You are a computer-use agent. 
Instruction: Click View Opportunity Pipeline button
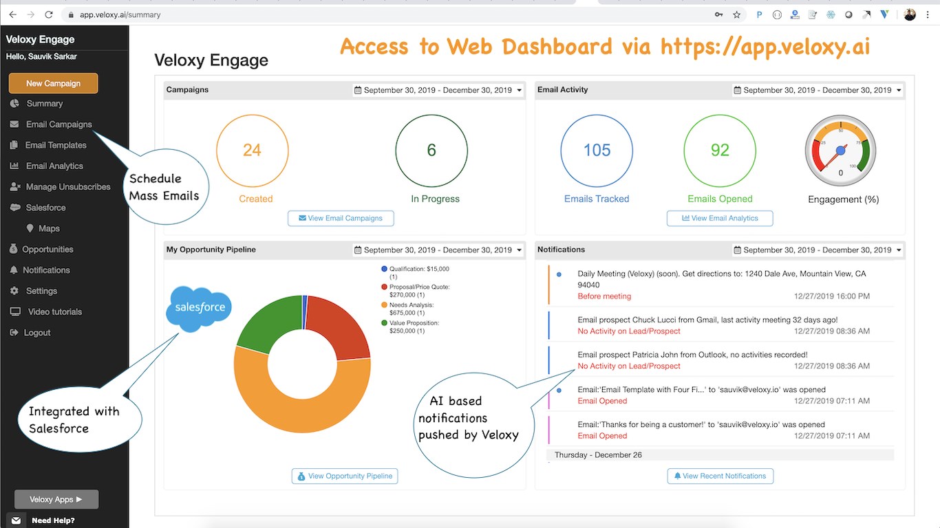[x=345, y=476]
